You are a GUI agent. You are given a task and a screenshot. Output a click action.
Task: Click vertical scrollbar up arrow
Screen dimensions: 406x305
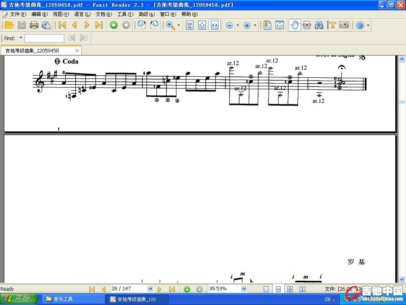[x=402, y=59]
